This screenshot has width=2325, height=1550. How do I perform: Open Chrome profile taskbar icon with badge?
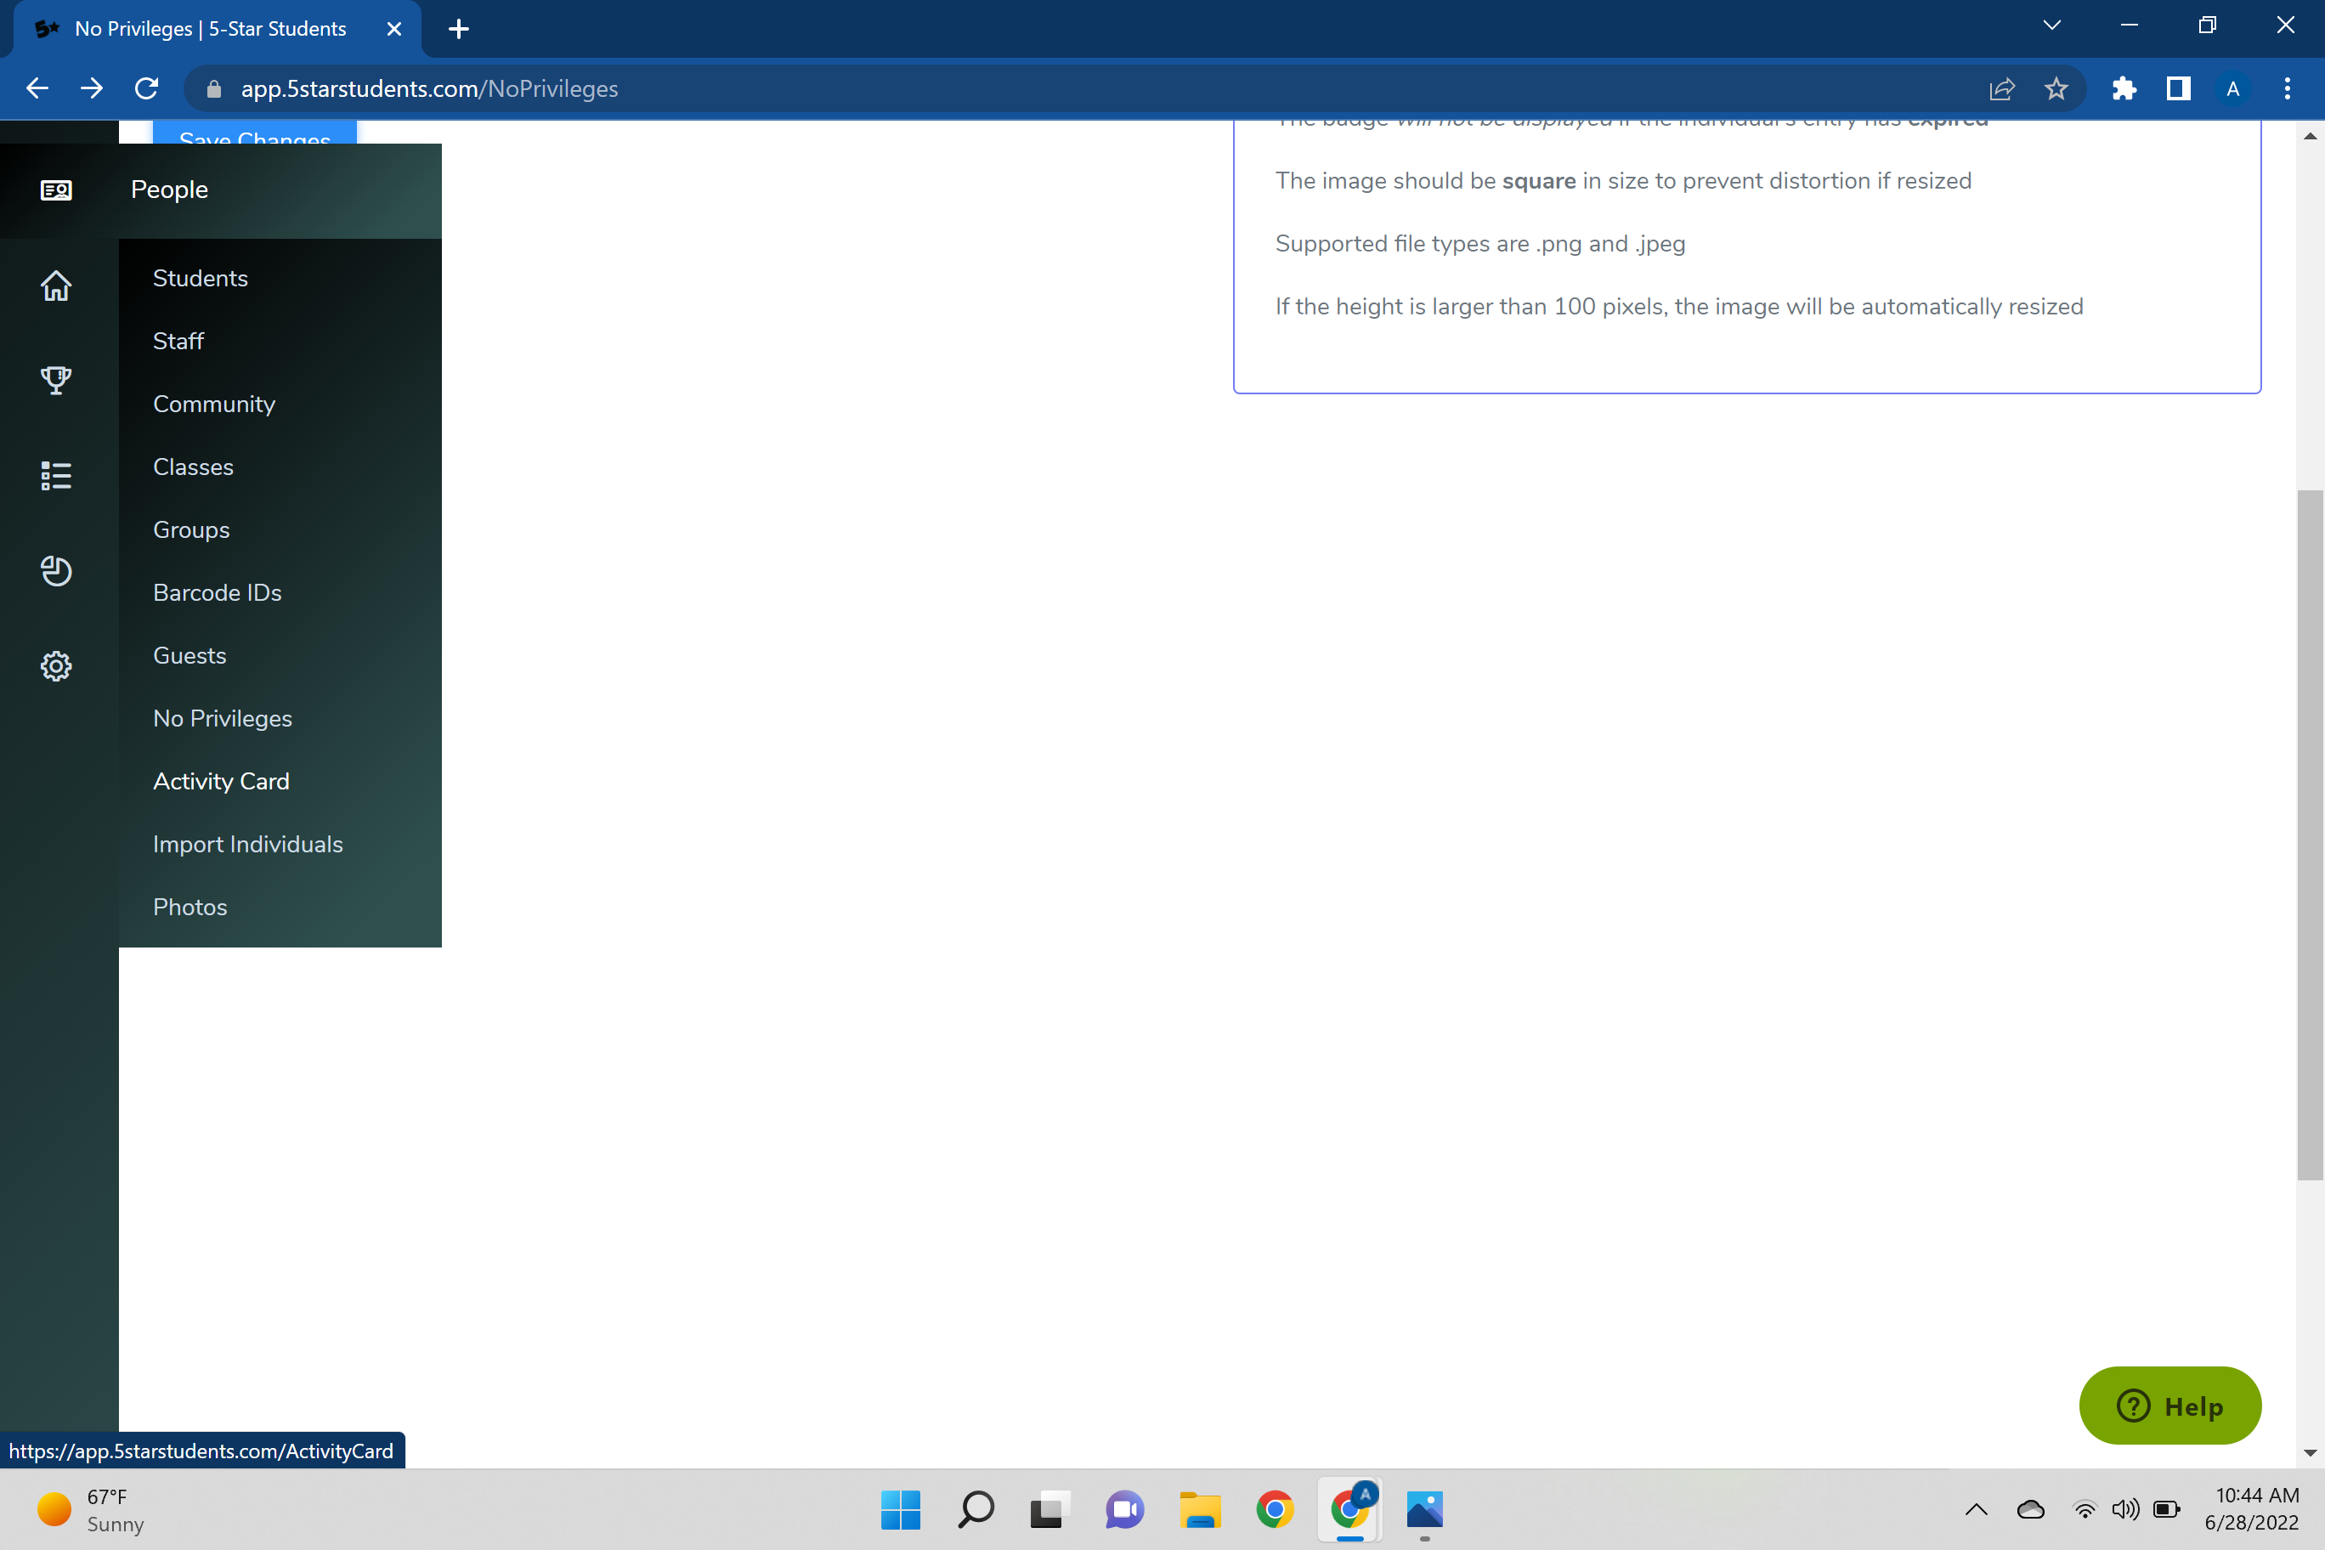click(1350, 1509)
